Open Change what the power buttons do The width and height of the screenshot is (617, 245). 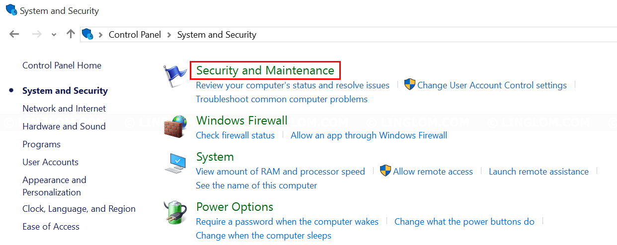click(x=464, y=222)
